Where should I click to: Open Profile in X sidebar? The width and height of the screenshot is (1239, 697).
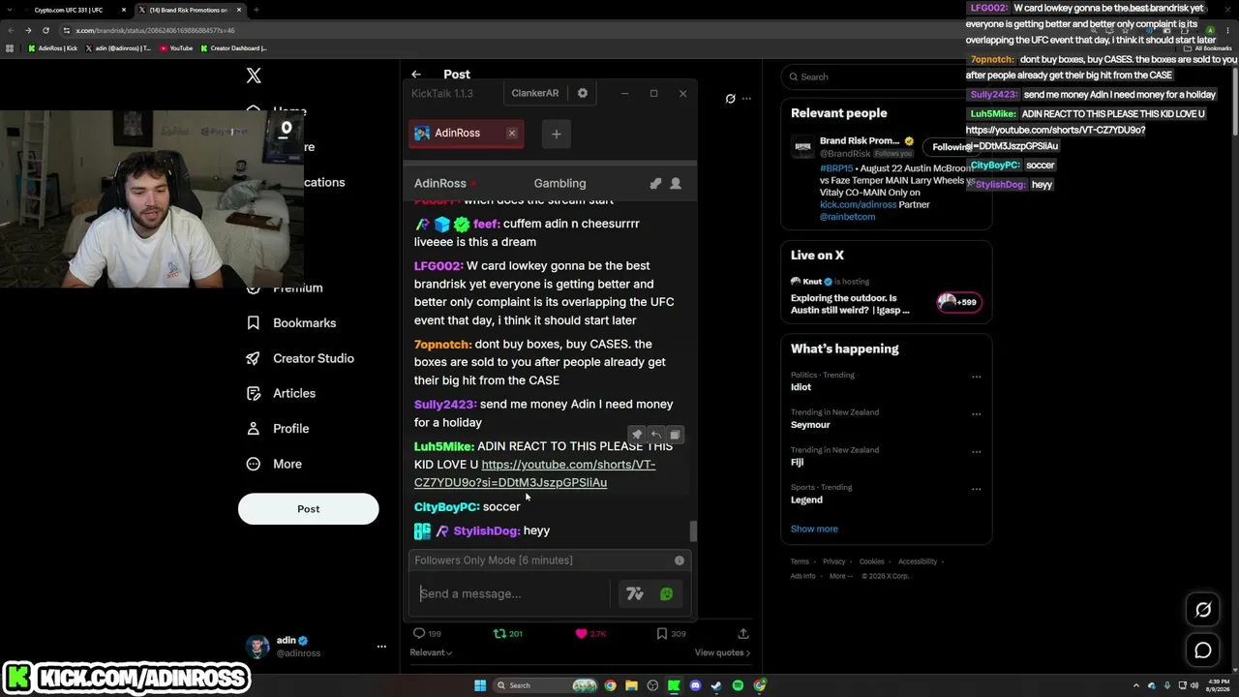click(278, 429)
